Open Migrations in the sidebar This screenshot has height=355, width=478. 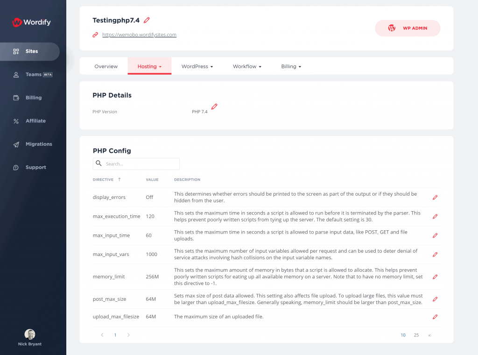[x=38, y=144]
